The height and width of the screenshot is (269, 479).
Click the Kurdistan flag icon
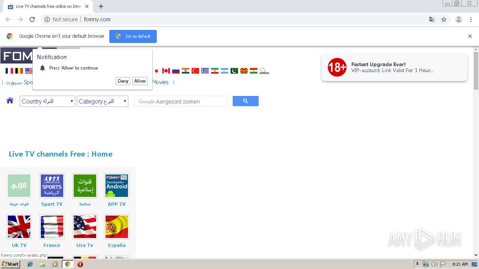pyautogui.click(x=254, y=71)
